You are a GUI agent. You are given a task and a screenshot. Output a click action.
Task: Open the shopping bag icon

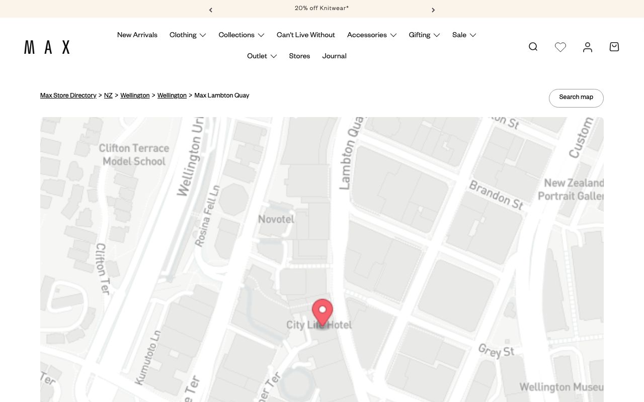coord(614,47)
